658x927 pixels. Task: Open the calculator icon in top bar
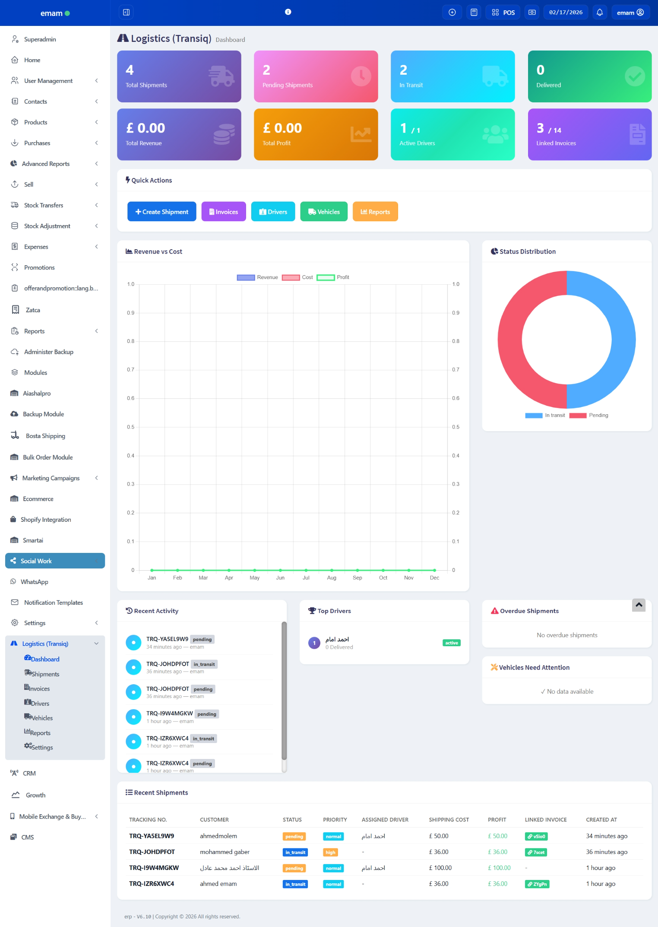[474, 13]
